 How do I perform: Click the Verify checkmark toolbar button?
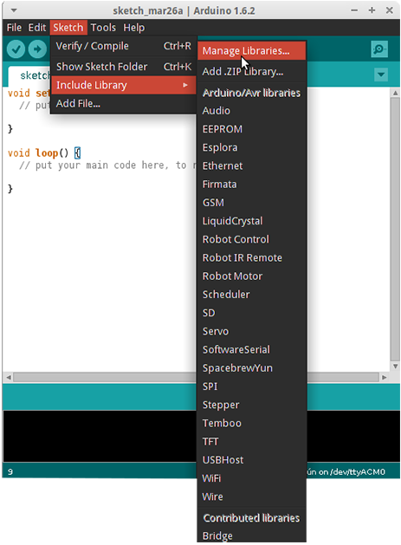16,49
